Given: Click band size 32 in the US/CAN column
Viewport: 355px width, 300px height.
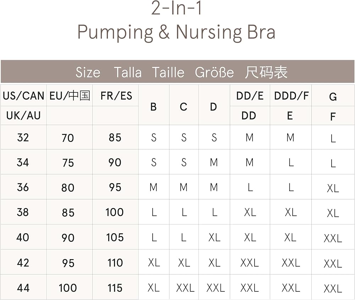Looking at the screenshot, I should pos(23,137).
